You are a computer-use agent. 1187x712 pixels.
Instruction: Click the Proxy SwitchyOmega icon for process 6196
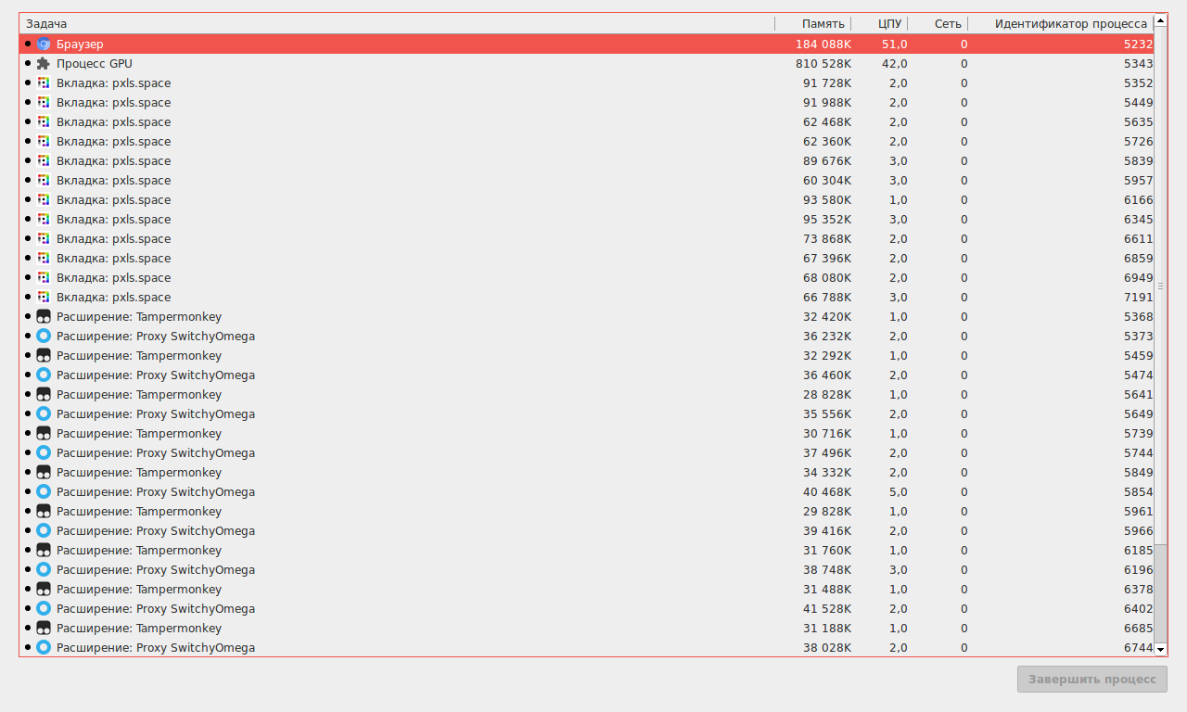pos(44,570)
